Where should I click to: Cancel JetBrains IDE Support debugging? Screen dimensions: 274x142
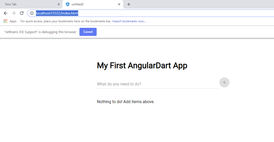[88, 32]
